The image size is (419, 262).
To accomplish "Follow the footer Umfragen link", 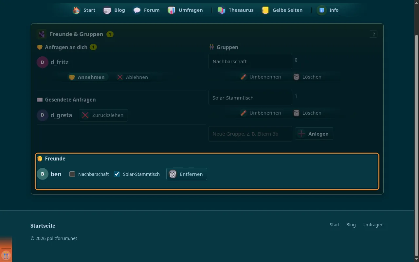I will (373, 225).
